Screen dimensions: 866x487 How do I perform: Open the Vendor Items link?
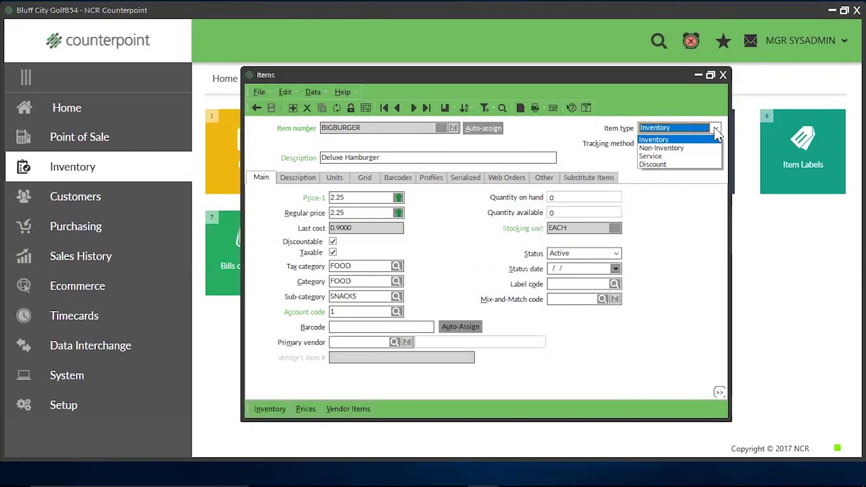[x=348, y=409]
